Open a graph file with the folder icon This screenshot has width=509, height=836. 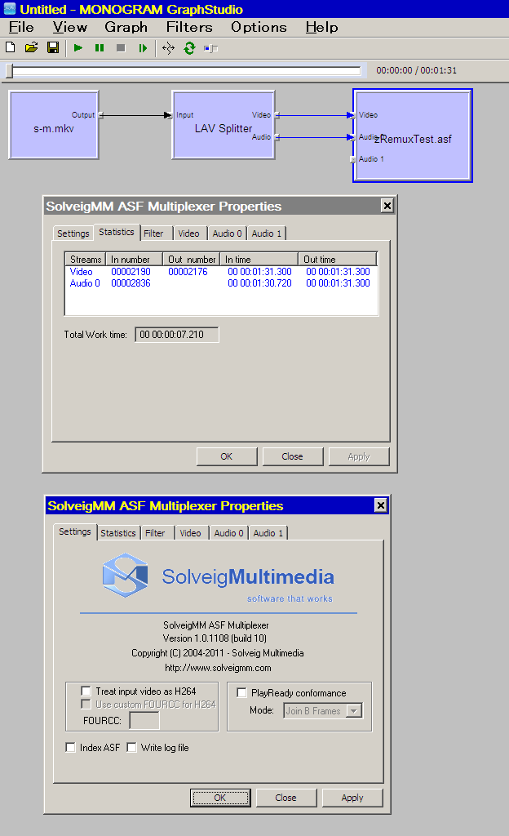pyautogui.click(x=32, y=48)
